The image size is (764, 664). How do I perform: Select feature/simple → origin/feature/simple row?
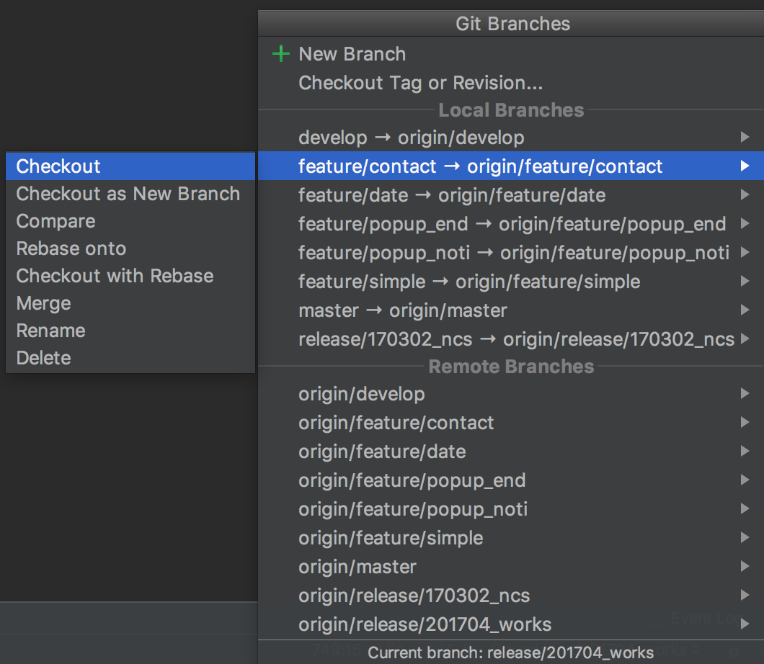click(x=510, y=281)
